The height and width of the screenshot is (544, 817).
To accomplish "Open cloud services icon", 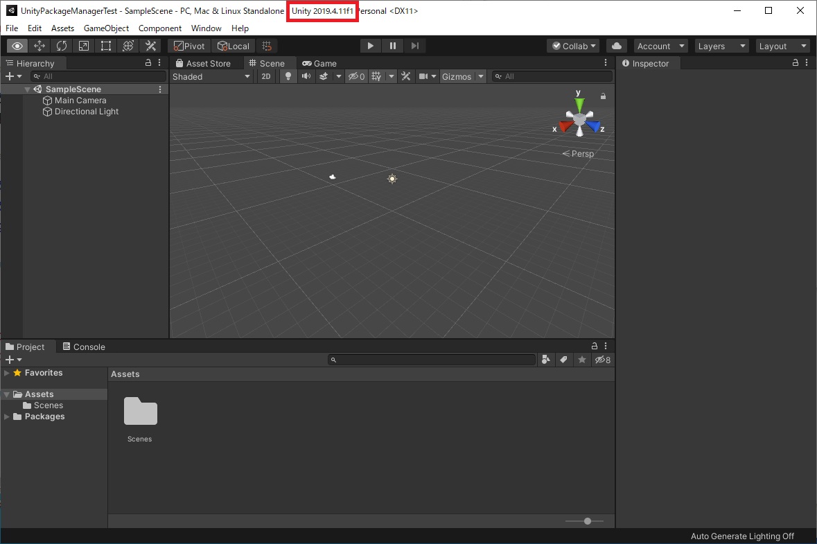I will 617,46.
